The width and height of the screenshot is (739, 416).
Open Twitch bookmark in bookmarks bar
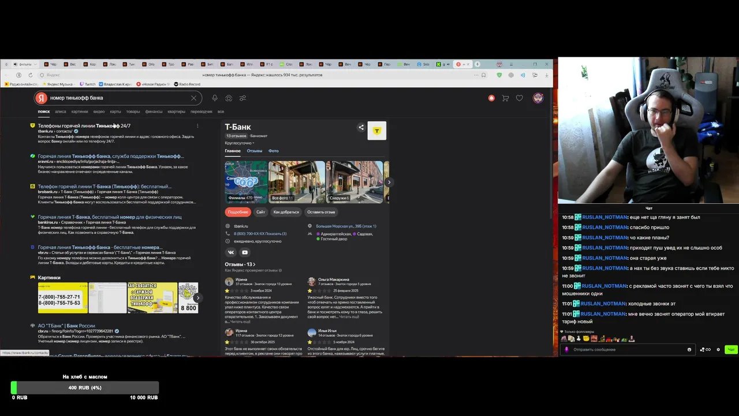88,84
